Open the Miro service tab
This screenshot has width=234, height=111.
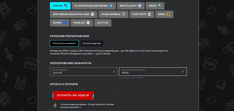click(x=164, y=14)
